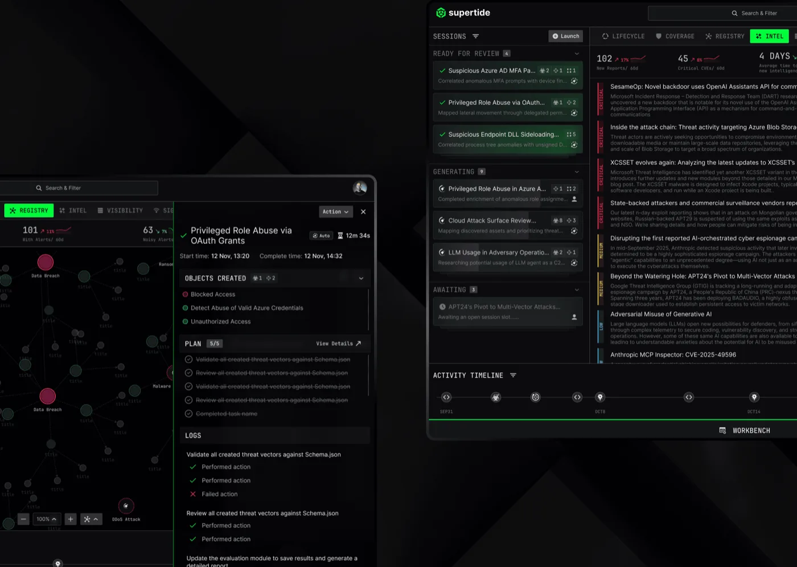The width and height of the screenshot is (797, 567).
Task: Click the clock icon on APT24's Pivot session
Action: [x=442, y=307]
